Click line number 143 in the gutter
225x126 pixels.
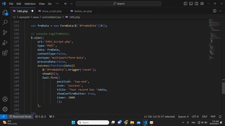[x=17, y=65]
